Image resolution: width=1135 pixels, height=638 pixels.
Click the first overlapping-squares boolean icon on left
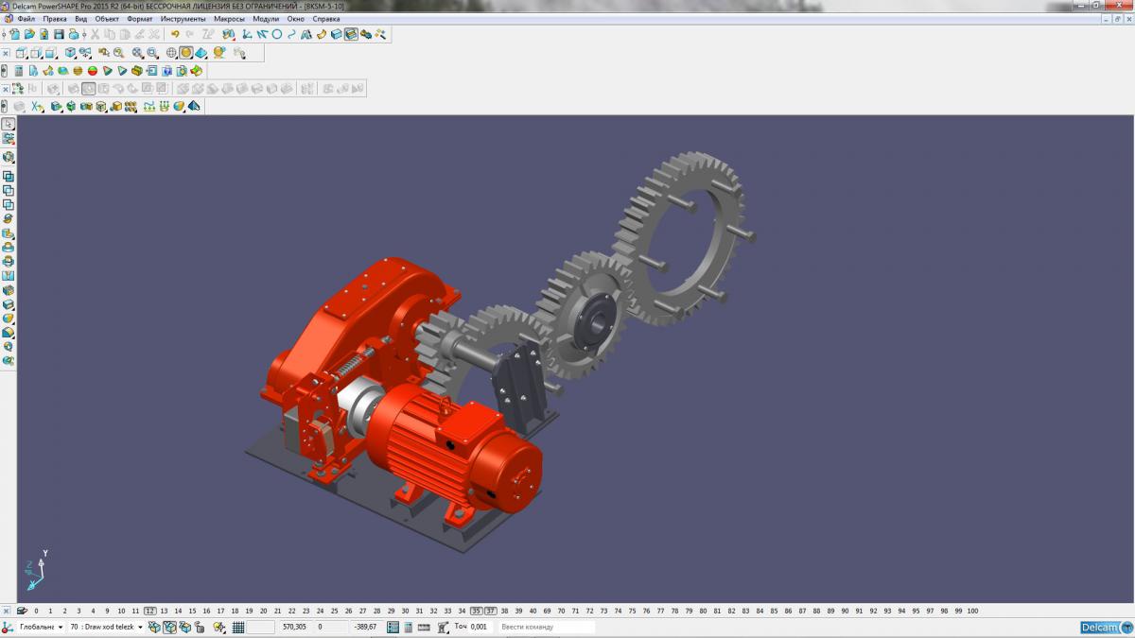point(9,176)
